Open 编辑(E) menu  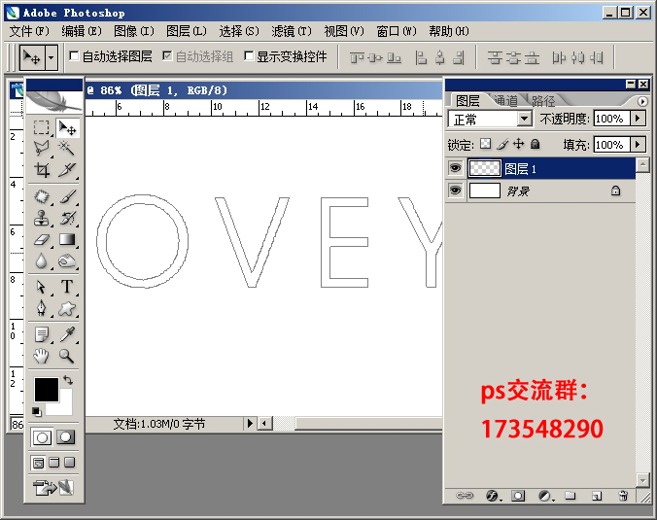point(82,31)
